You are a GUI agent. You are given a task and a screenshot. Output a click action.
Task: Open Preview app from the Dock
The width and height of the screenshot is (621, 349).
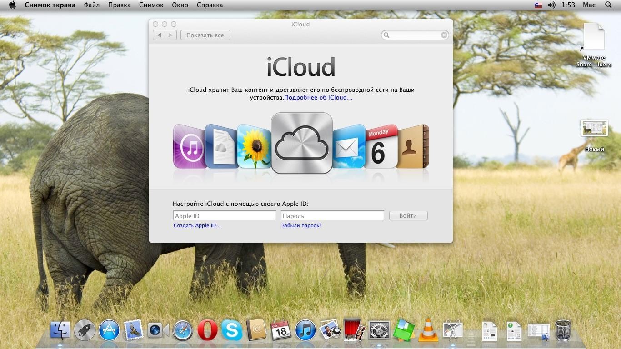[330, 330]
